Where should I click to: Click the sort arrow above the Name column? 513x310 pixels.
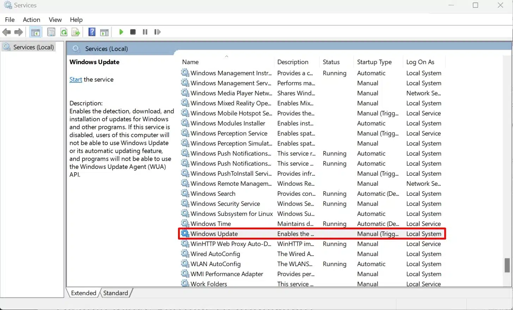point(226,56)
